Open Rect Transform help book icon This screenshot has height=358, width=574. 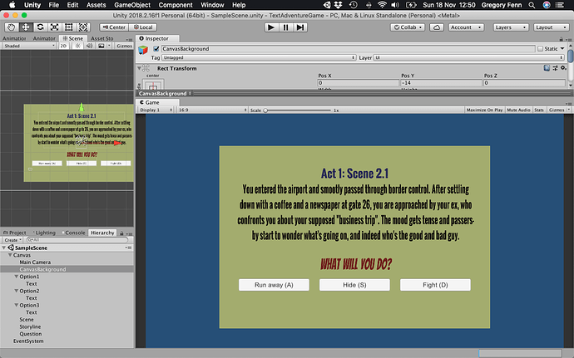coord(547,68)
